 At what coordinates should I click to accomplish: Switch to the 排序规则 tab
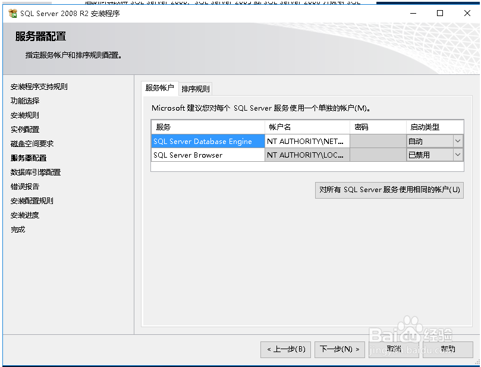click(x=195, y=88)
